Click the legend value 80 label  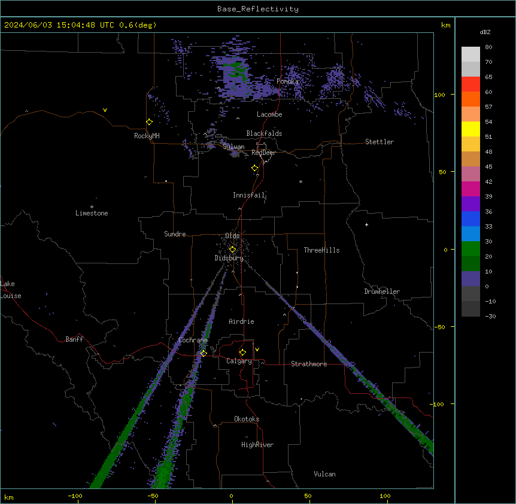488,47
